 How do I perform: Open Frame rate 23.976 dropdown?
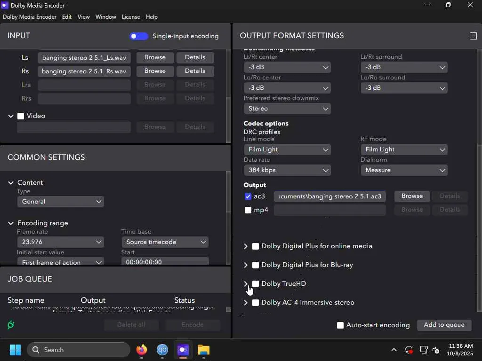tap(61, 242)
